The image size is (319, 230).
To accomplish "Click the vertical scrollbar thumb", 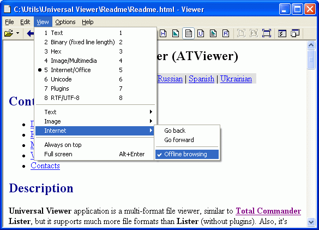I will [x=311, y=60].
